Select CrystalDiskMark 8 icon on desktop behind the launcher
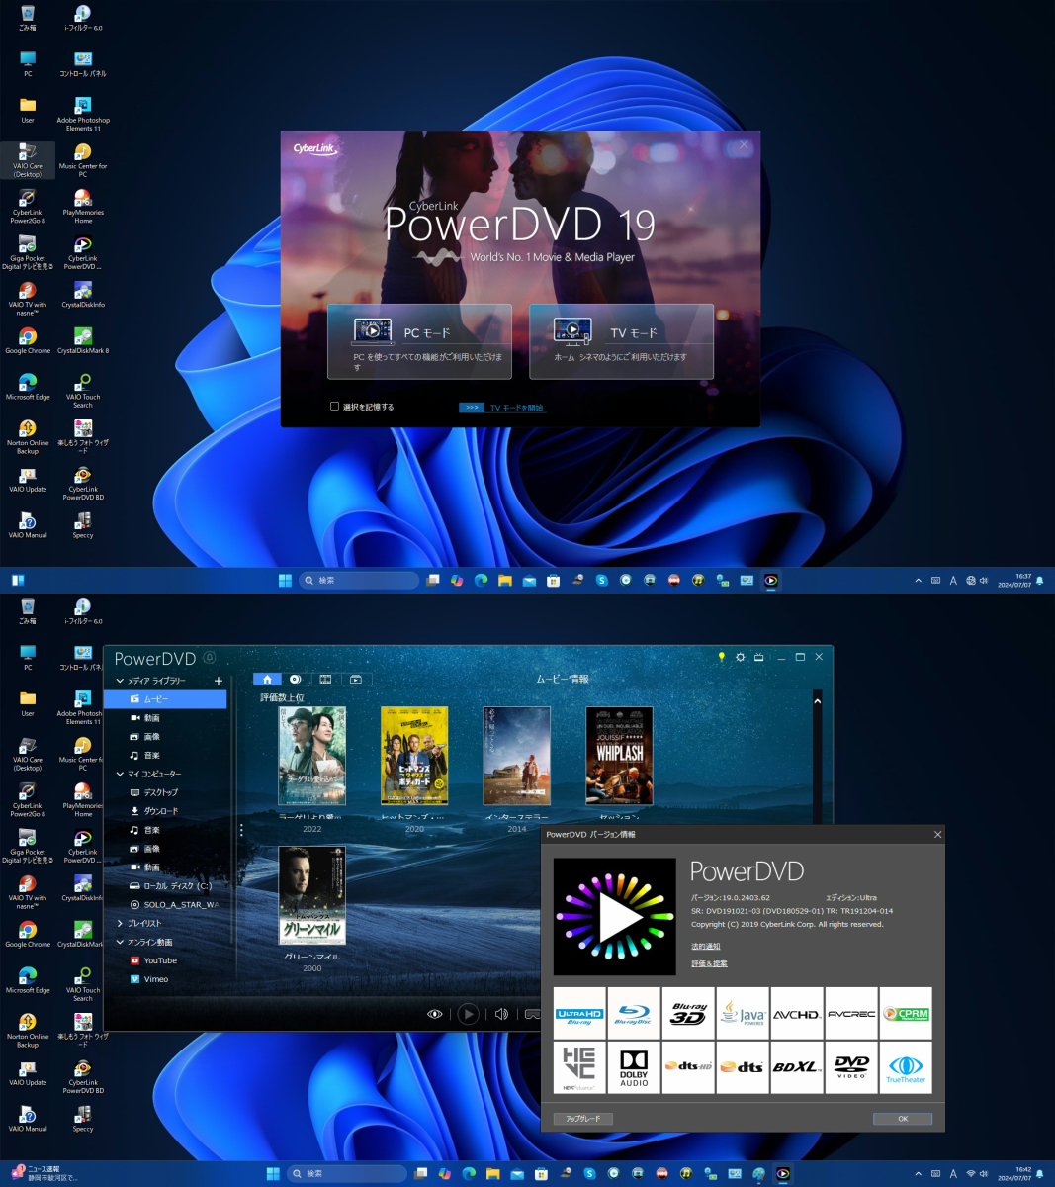1055x1187 pixels. point(83,341)
